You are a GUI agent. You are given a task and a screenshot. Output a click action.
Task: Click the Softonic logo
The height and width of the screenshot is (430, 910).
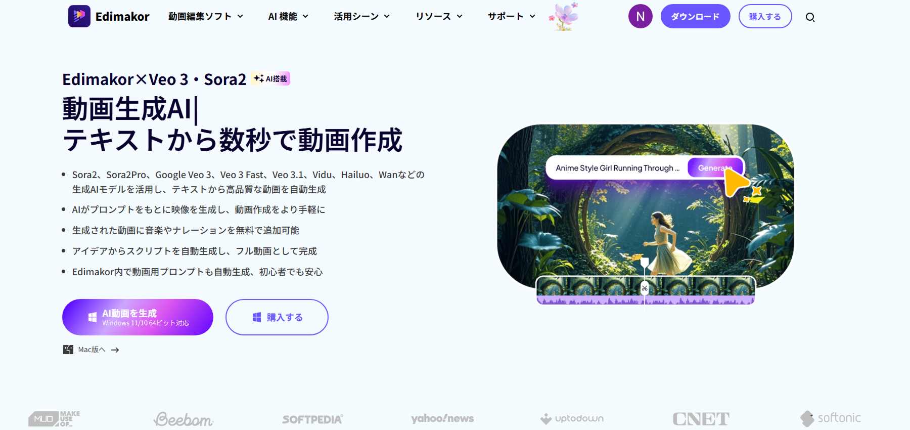[x=831, y=418]
